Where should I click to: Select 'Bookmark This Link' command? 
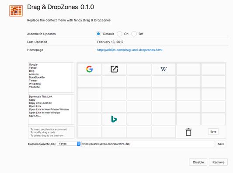(41, 96)
